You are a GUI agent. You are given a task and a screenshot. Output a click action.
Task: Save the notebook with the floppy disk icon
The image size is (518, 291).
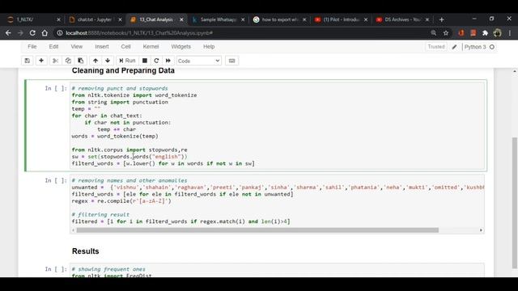click(x=28, y=61)
